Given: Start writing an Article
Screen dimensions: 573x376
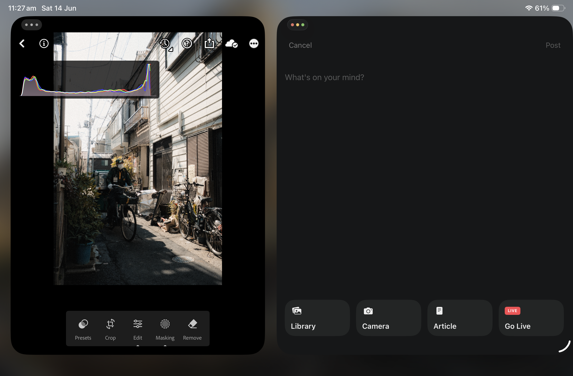Looking at the screenshot, I should [460, 318].
